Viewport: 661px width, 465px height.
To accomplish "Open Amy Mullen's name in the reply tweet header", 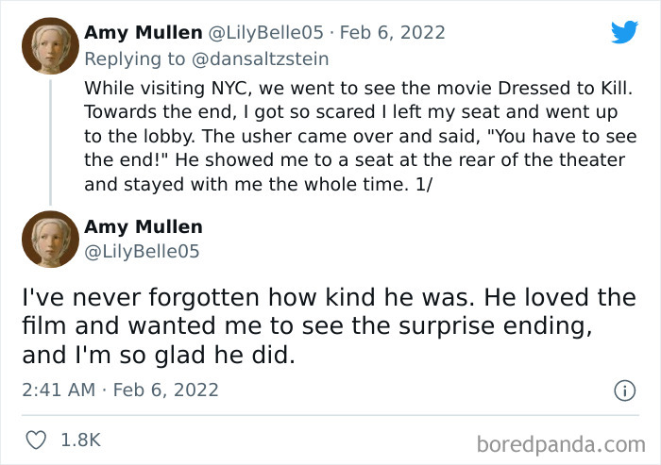I will point(143,33).
